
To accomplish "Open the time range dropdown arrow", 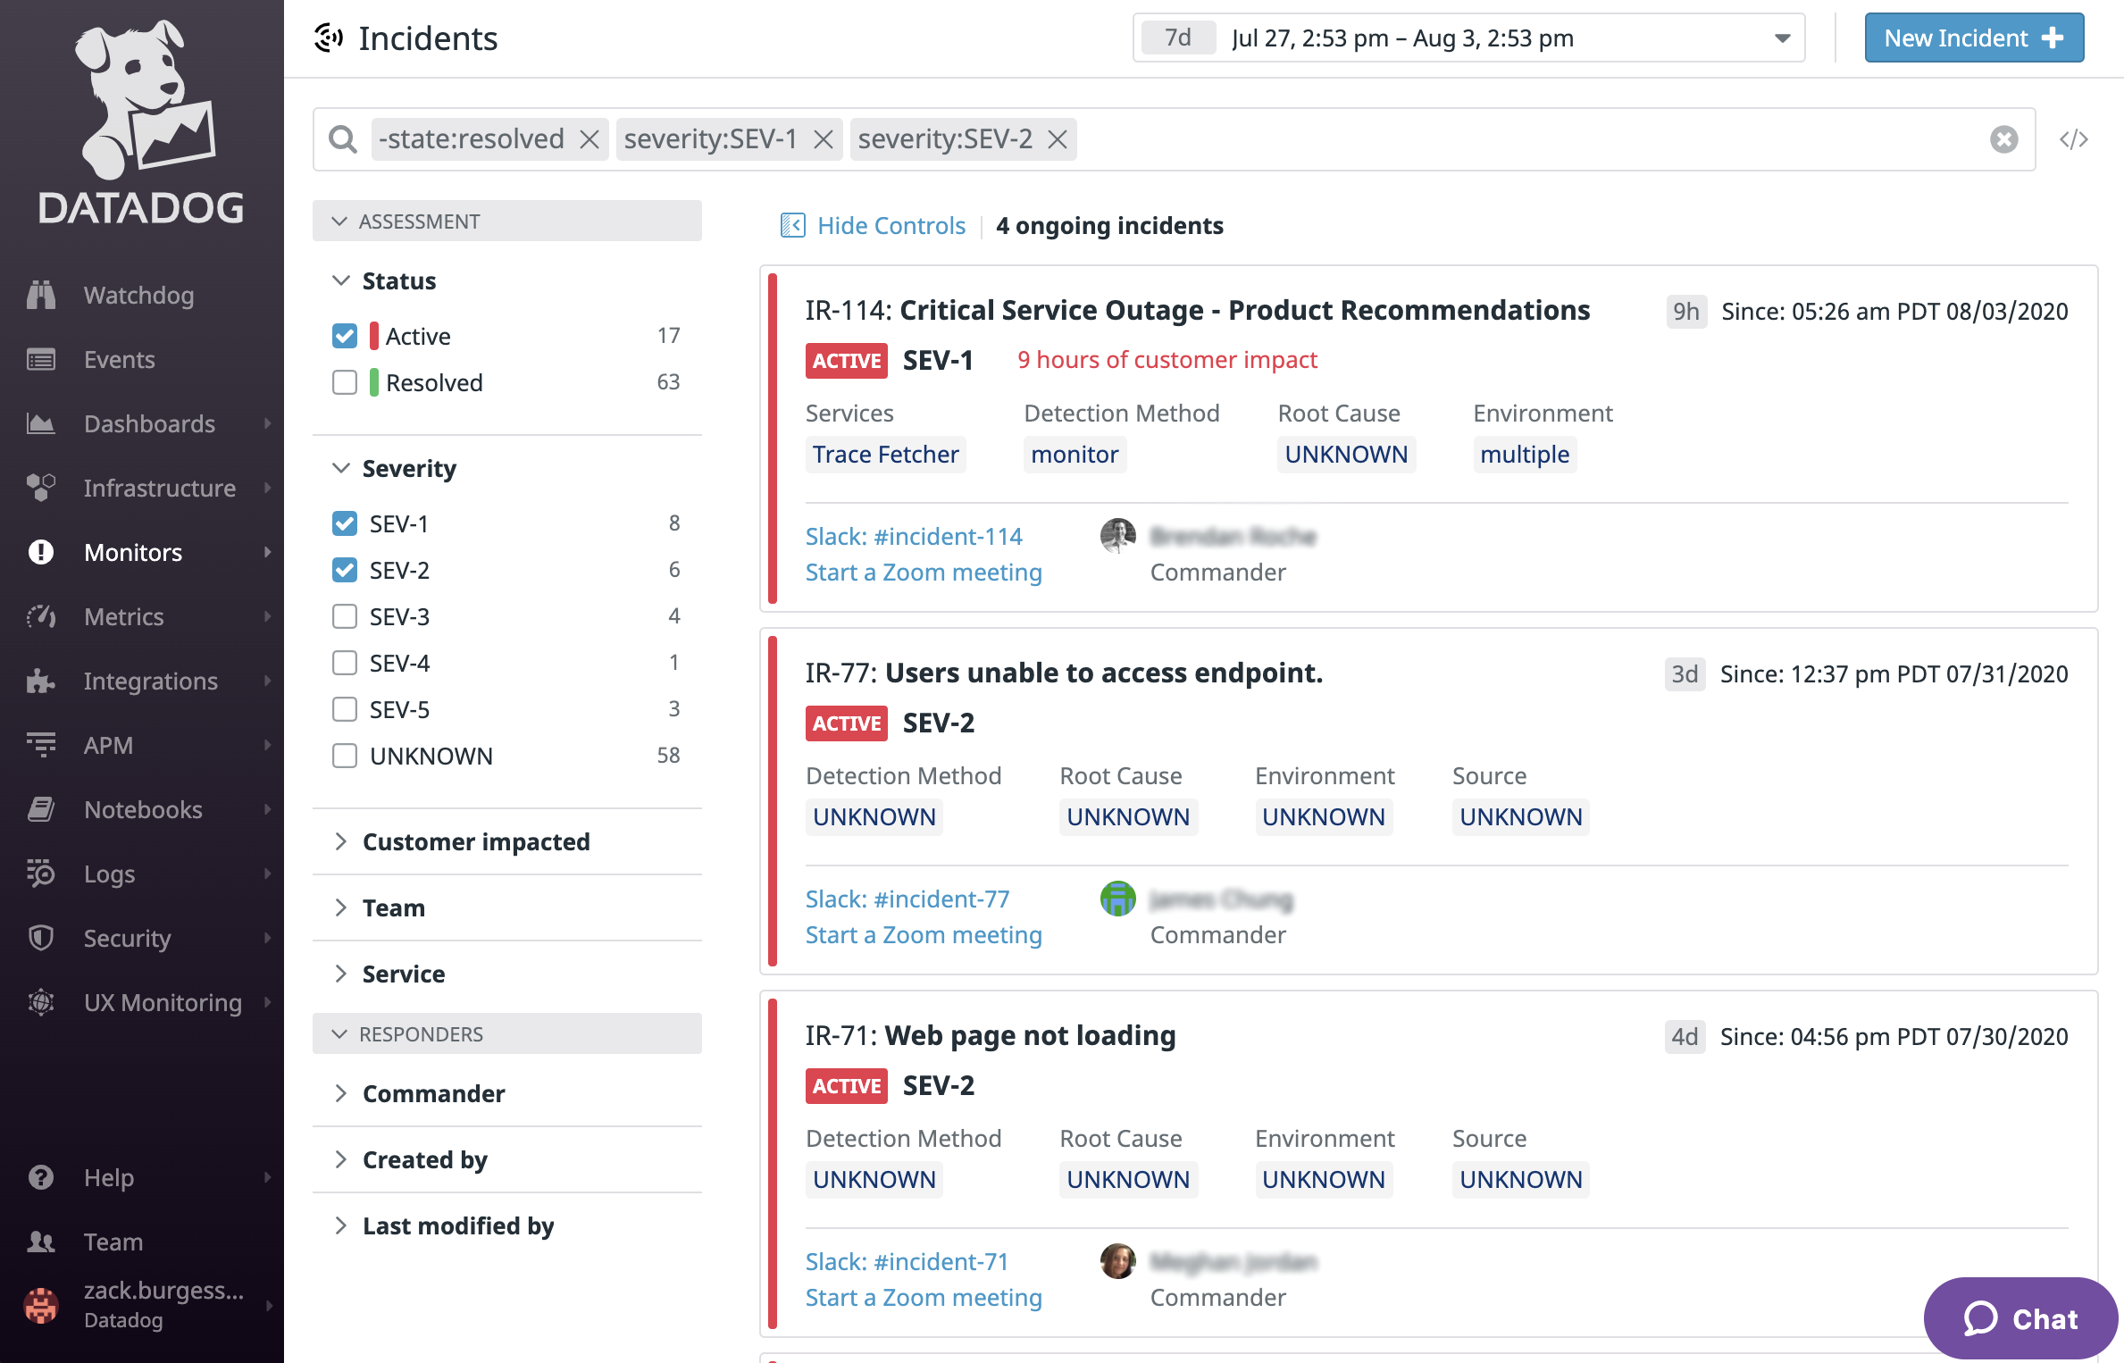I will [x=1782, y=38].
